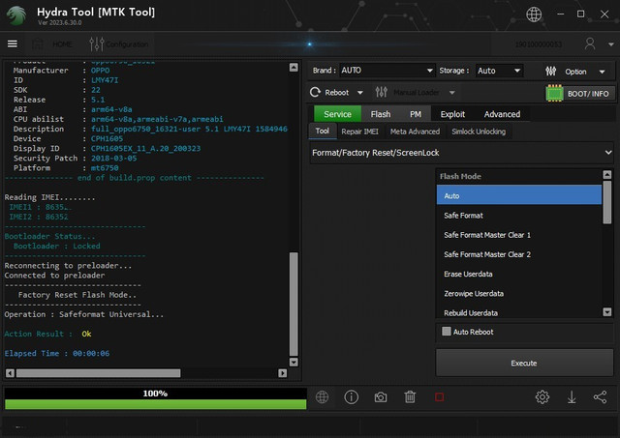The image size is (620, 438).
Task: Clear log with the trash icon
Action: point(410,397)
